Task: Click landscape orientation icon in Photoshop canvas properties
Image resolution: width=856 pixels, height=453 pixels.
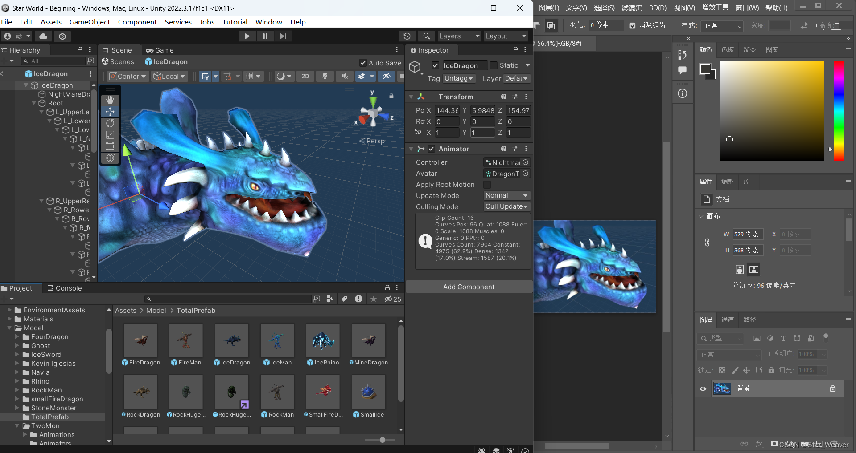Action: coord(754,269)
